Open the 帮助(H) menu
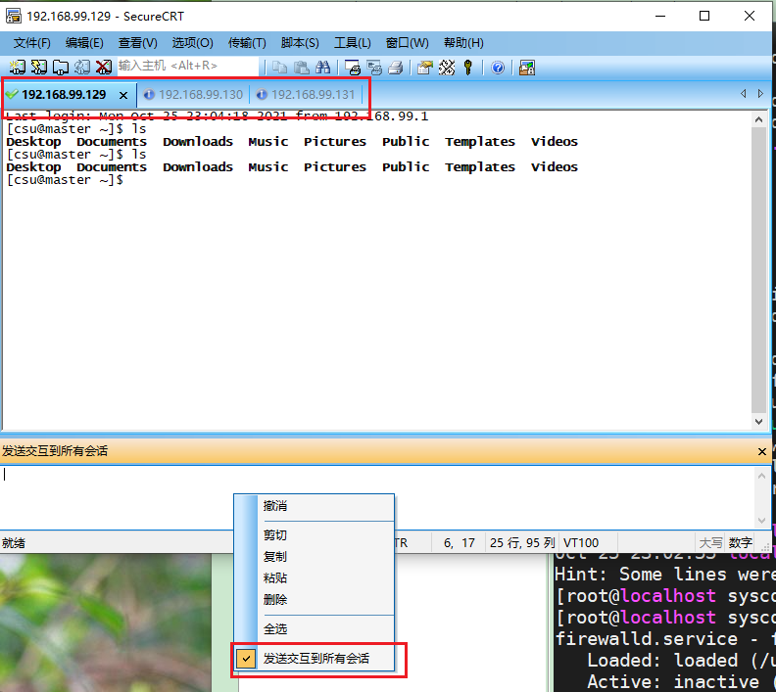 463,43
